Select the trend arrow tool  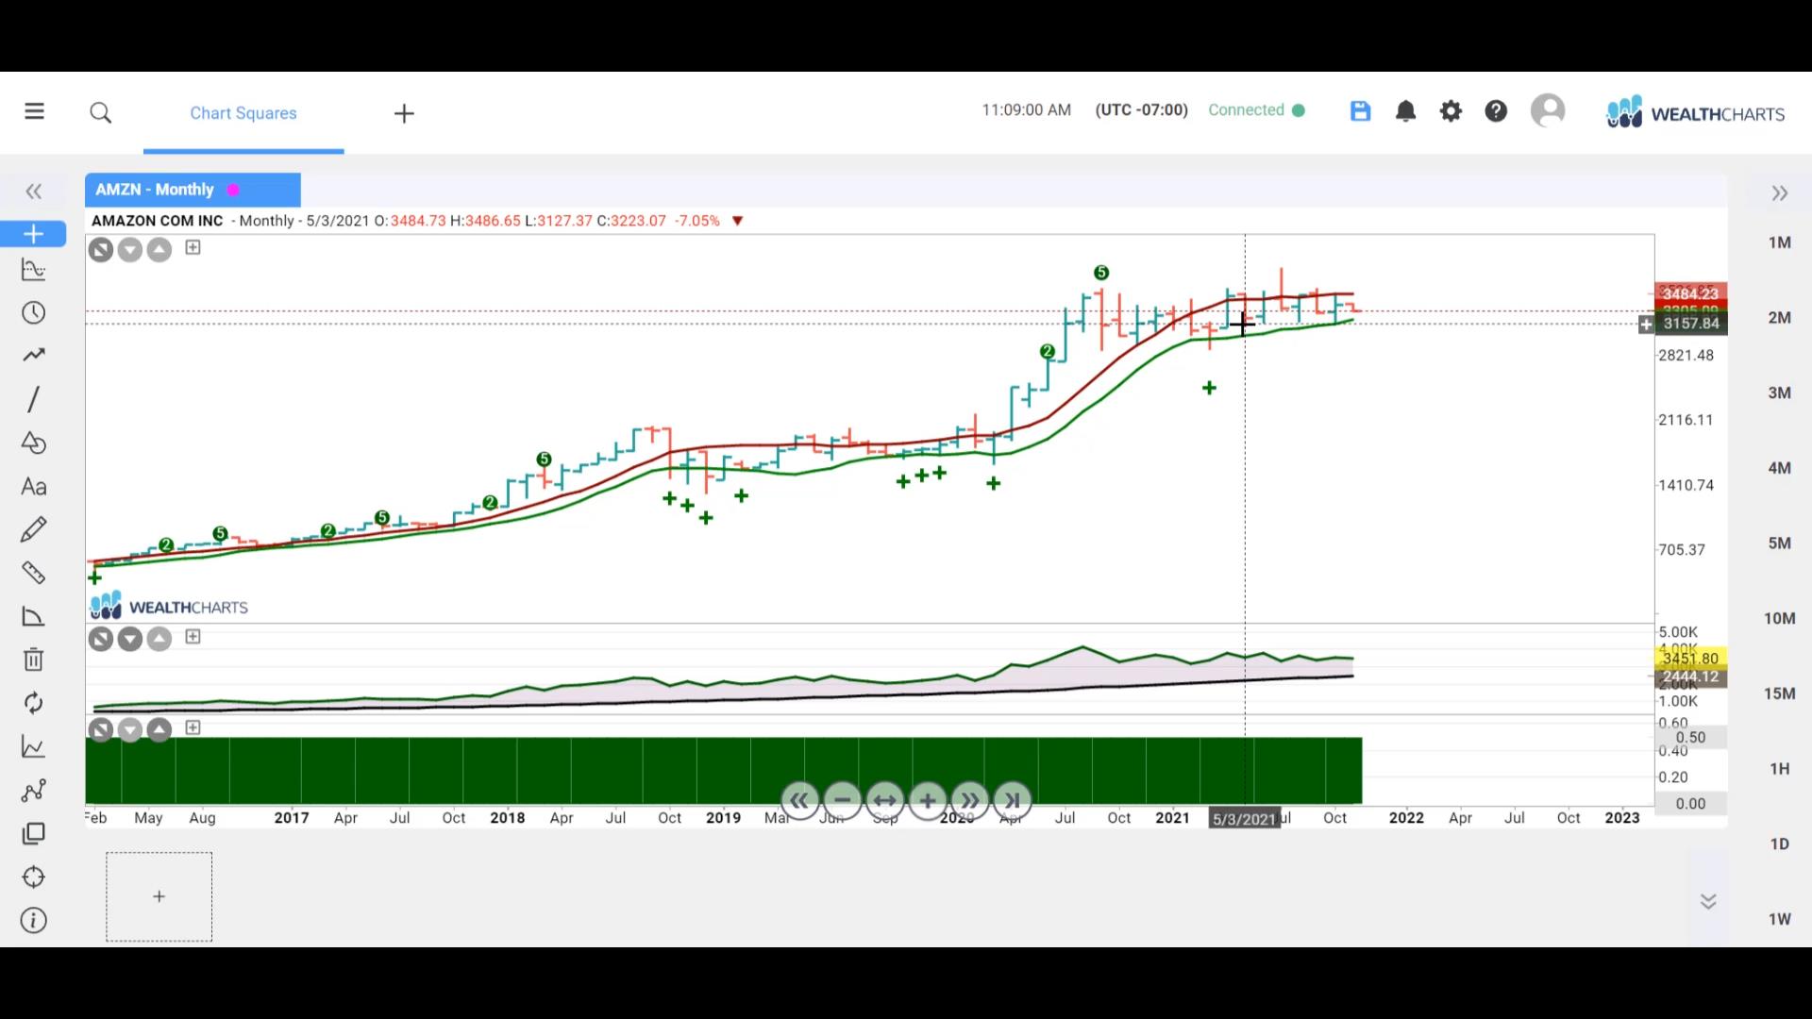tap(33, 355)
